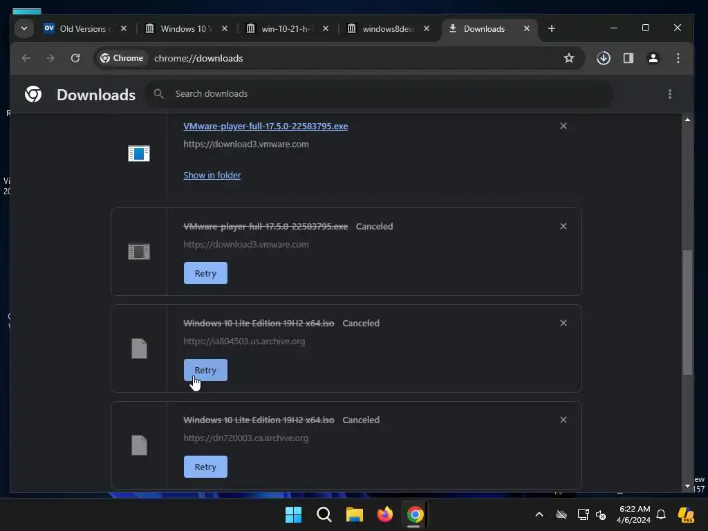Open the VMware-player-full-17.5.0-22583795.exe link
Viewport: 708px width, 531px height.
pos(265,127)
